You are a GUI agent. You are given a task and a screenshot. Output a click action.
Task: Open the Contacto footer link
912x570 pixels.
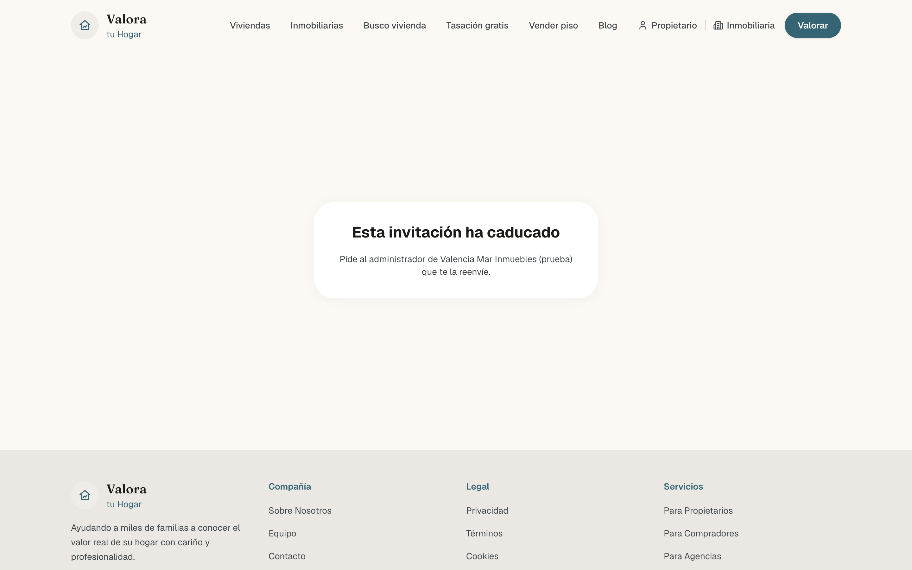click(287, 556)
